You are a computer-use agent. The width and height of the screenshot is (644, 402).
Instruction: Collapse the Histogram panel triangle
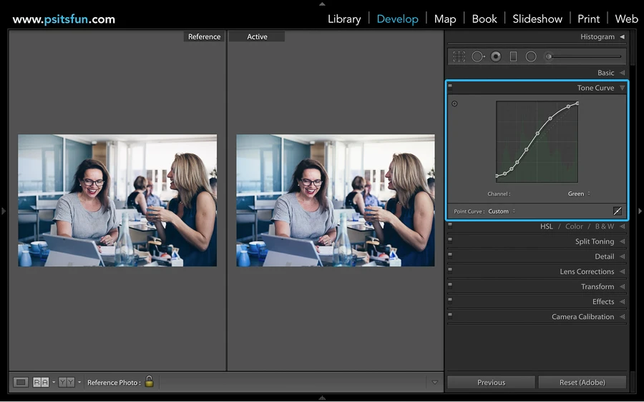click(623, 37)
